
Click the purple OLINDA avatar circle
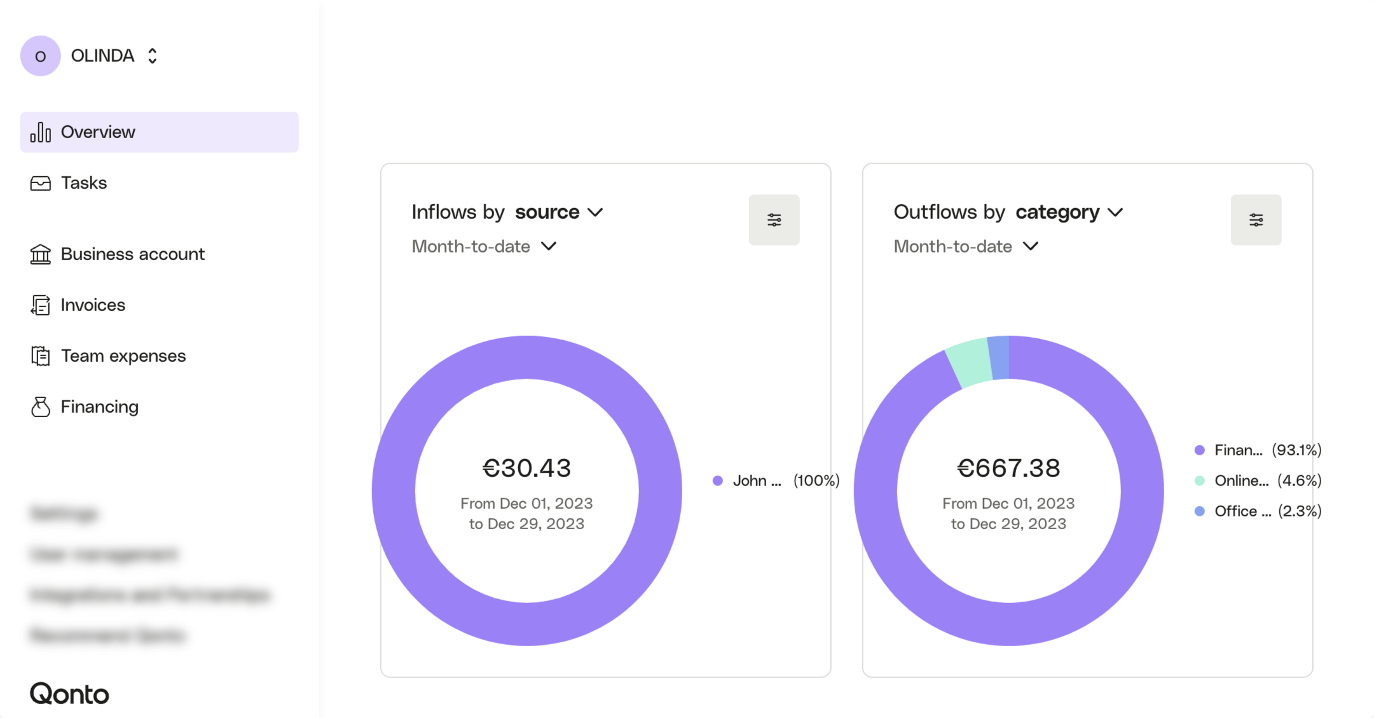(x=40, y=56)
